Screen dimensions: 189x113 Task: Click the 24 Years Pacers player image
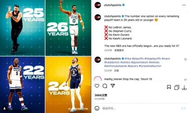coord(68,85)
